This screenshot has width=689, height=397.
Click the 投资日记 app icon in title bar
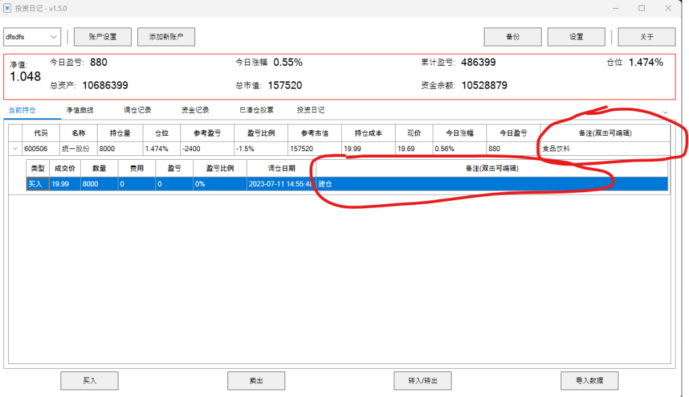(x=7, y=8)
